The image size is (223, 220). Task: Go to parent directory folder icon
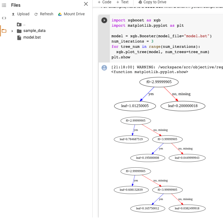(19, 24)
